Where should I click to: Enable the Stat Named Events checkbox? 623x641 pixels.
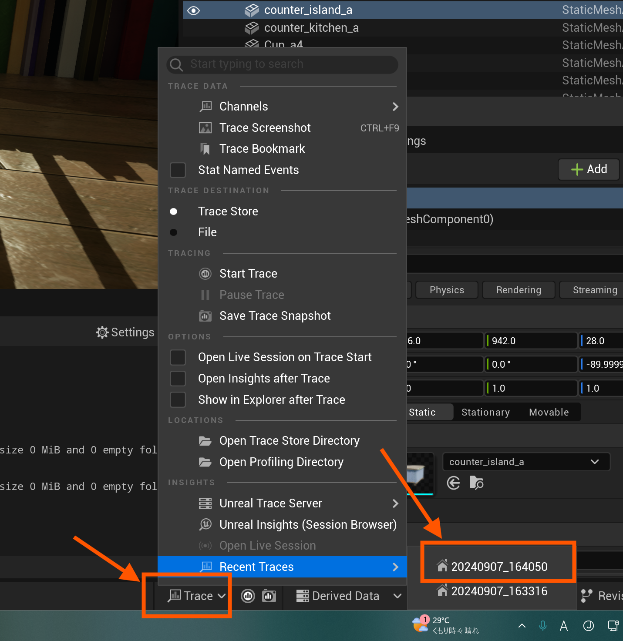[178, 170]
